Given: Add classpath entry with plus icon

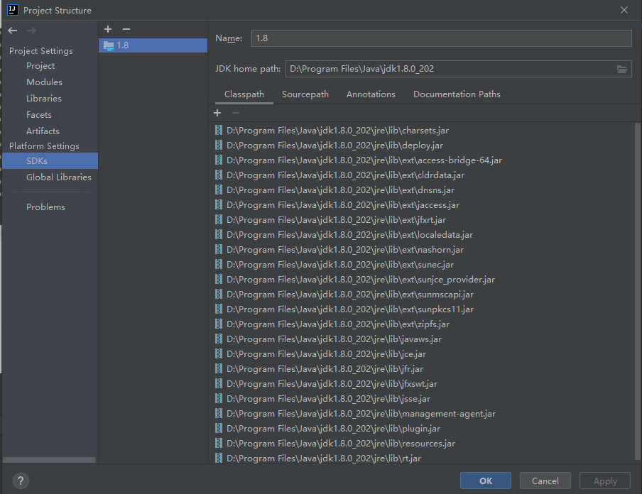Looking at the screenshot, I should [217, 113].
